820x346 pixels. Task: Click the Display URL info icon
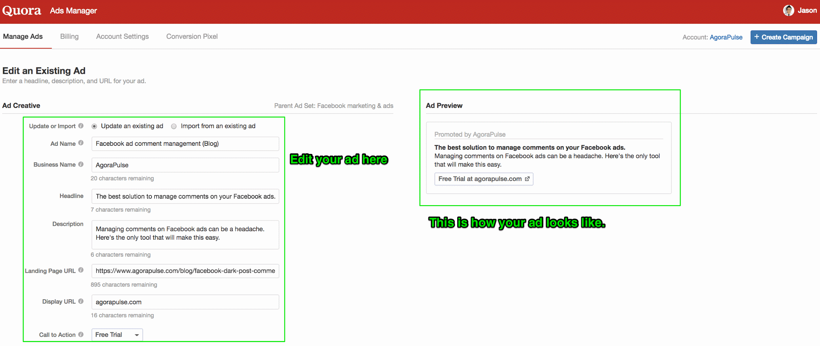81,301
